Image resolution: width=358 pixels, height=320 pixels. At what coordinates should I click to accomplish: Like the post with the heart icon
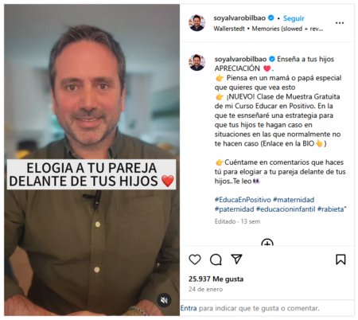pos(195,260)
